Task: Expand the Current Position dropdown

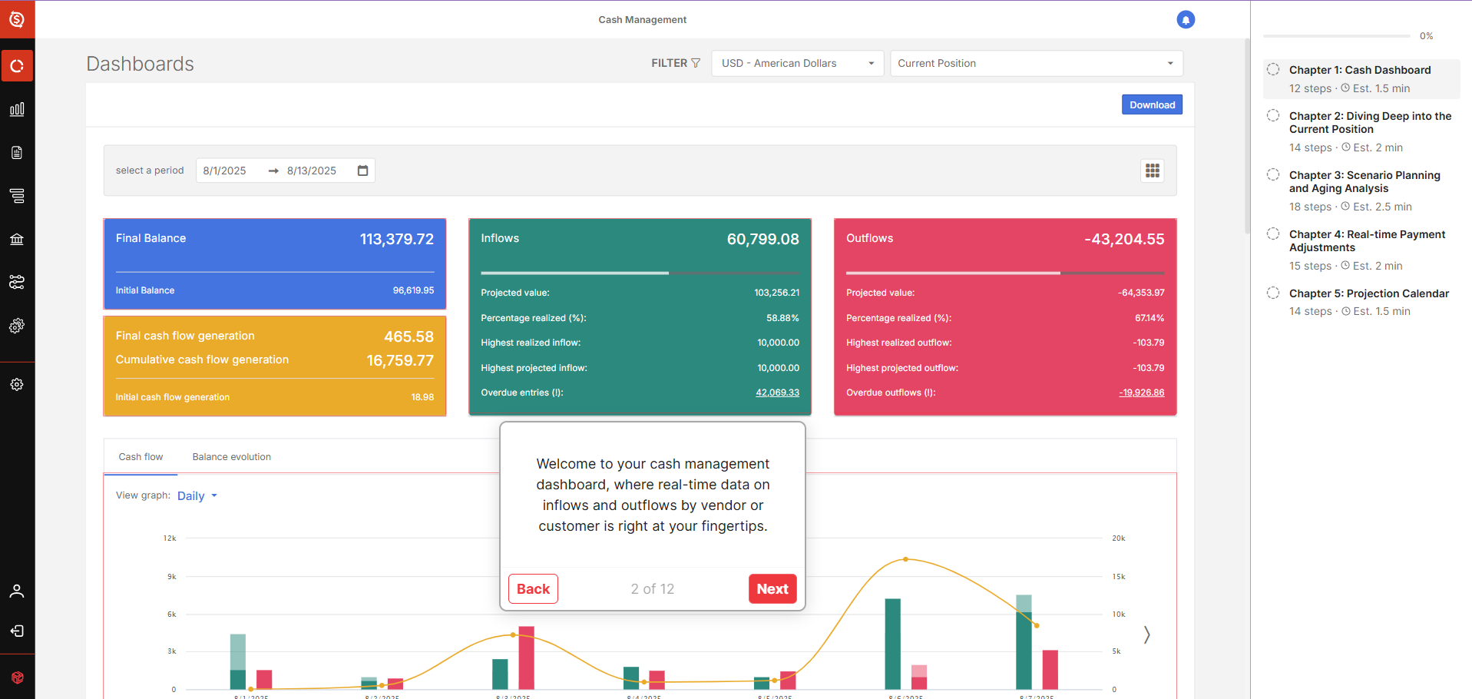Action: [x=1035, y=63]
